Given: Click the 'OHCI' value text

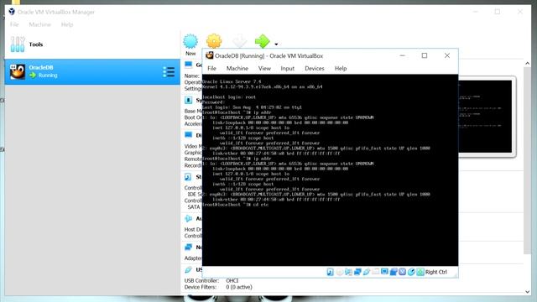Looking at the screenshot, I should [232, 280].
